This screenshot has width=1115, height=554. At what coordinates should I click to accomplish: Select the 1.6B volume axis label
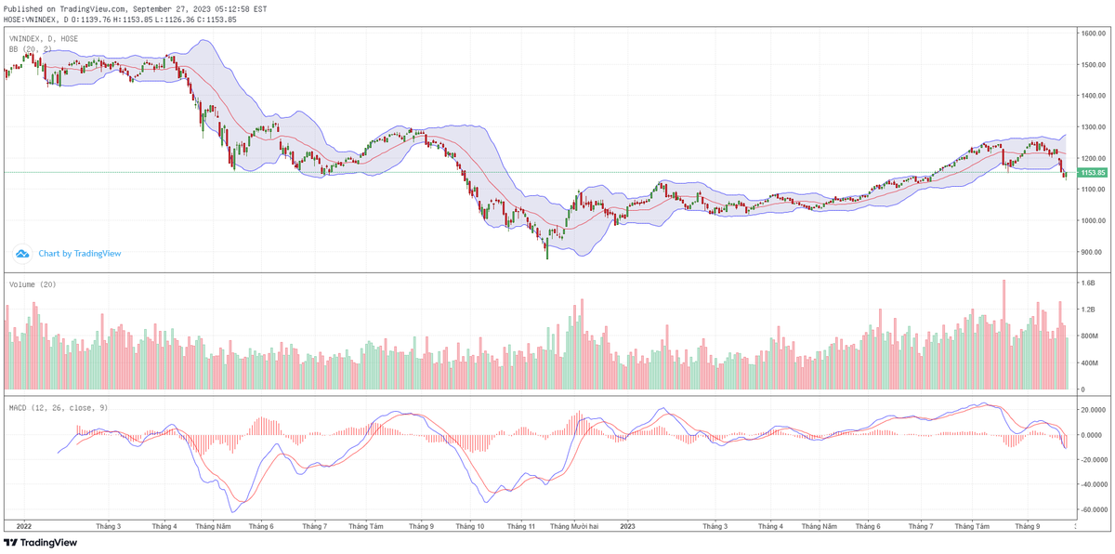(x=1088, y=283)
